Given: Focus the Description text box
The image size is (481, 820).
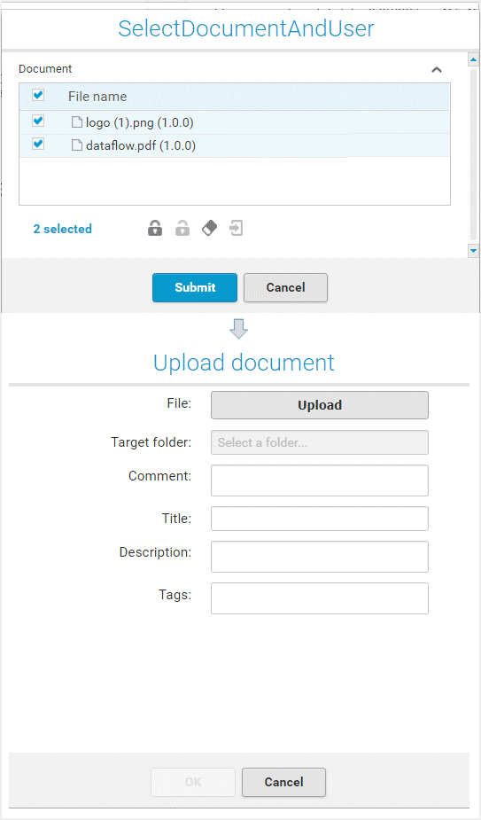Looking at the screenshot, I should pos(320,557).
